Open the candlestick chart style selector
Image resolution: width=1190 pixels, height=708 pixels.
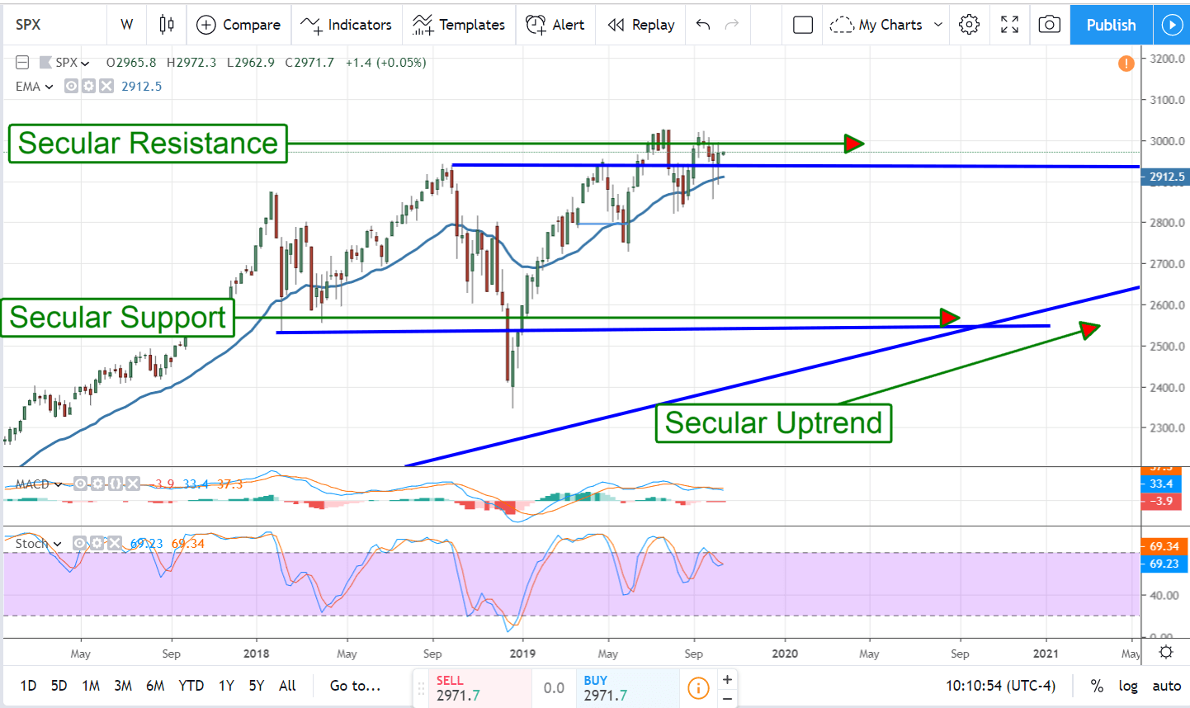click(x=167, y=25)
